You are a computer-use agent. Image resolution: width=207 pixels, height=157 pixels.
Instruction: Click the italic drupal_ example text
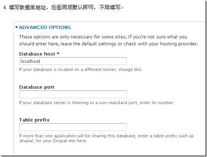pos(27,141)
